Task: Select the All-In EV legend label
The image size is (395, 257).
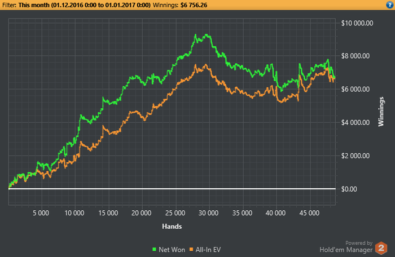Action: click(208, 250)
